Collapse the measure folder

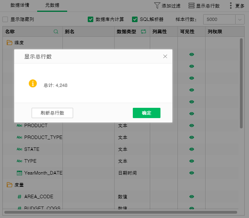pyautogui.click(x=9, y=184)
